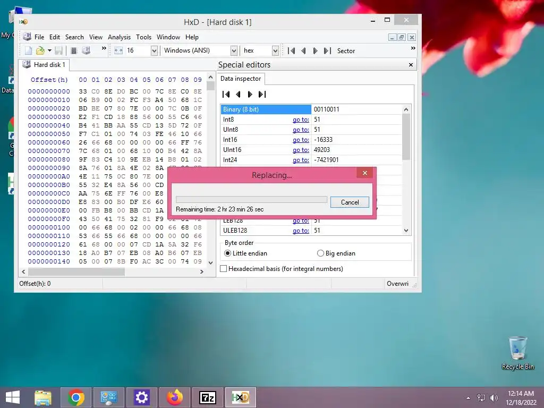Click the Save disk toolbar icon
The image size is (544, 408).
(58, 50)
